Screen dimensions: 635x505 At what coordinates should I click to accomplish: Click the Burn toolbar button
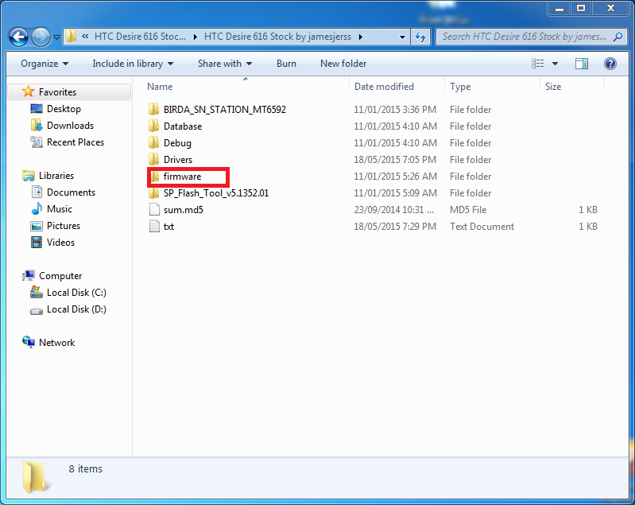pos(286,64)
